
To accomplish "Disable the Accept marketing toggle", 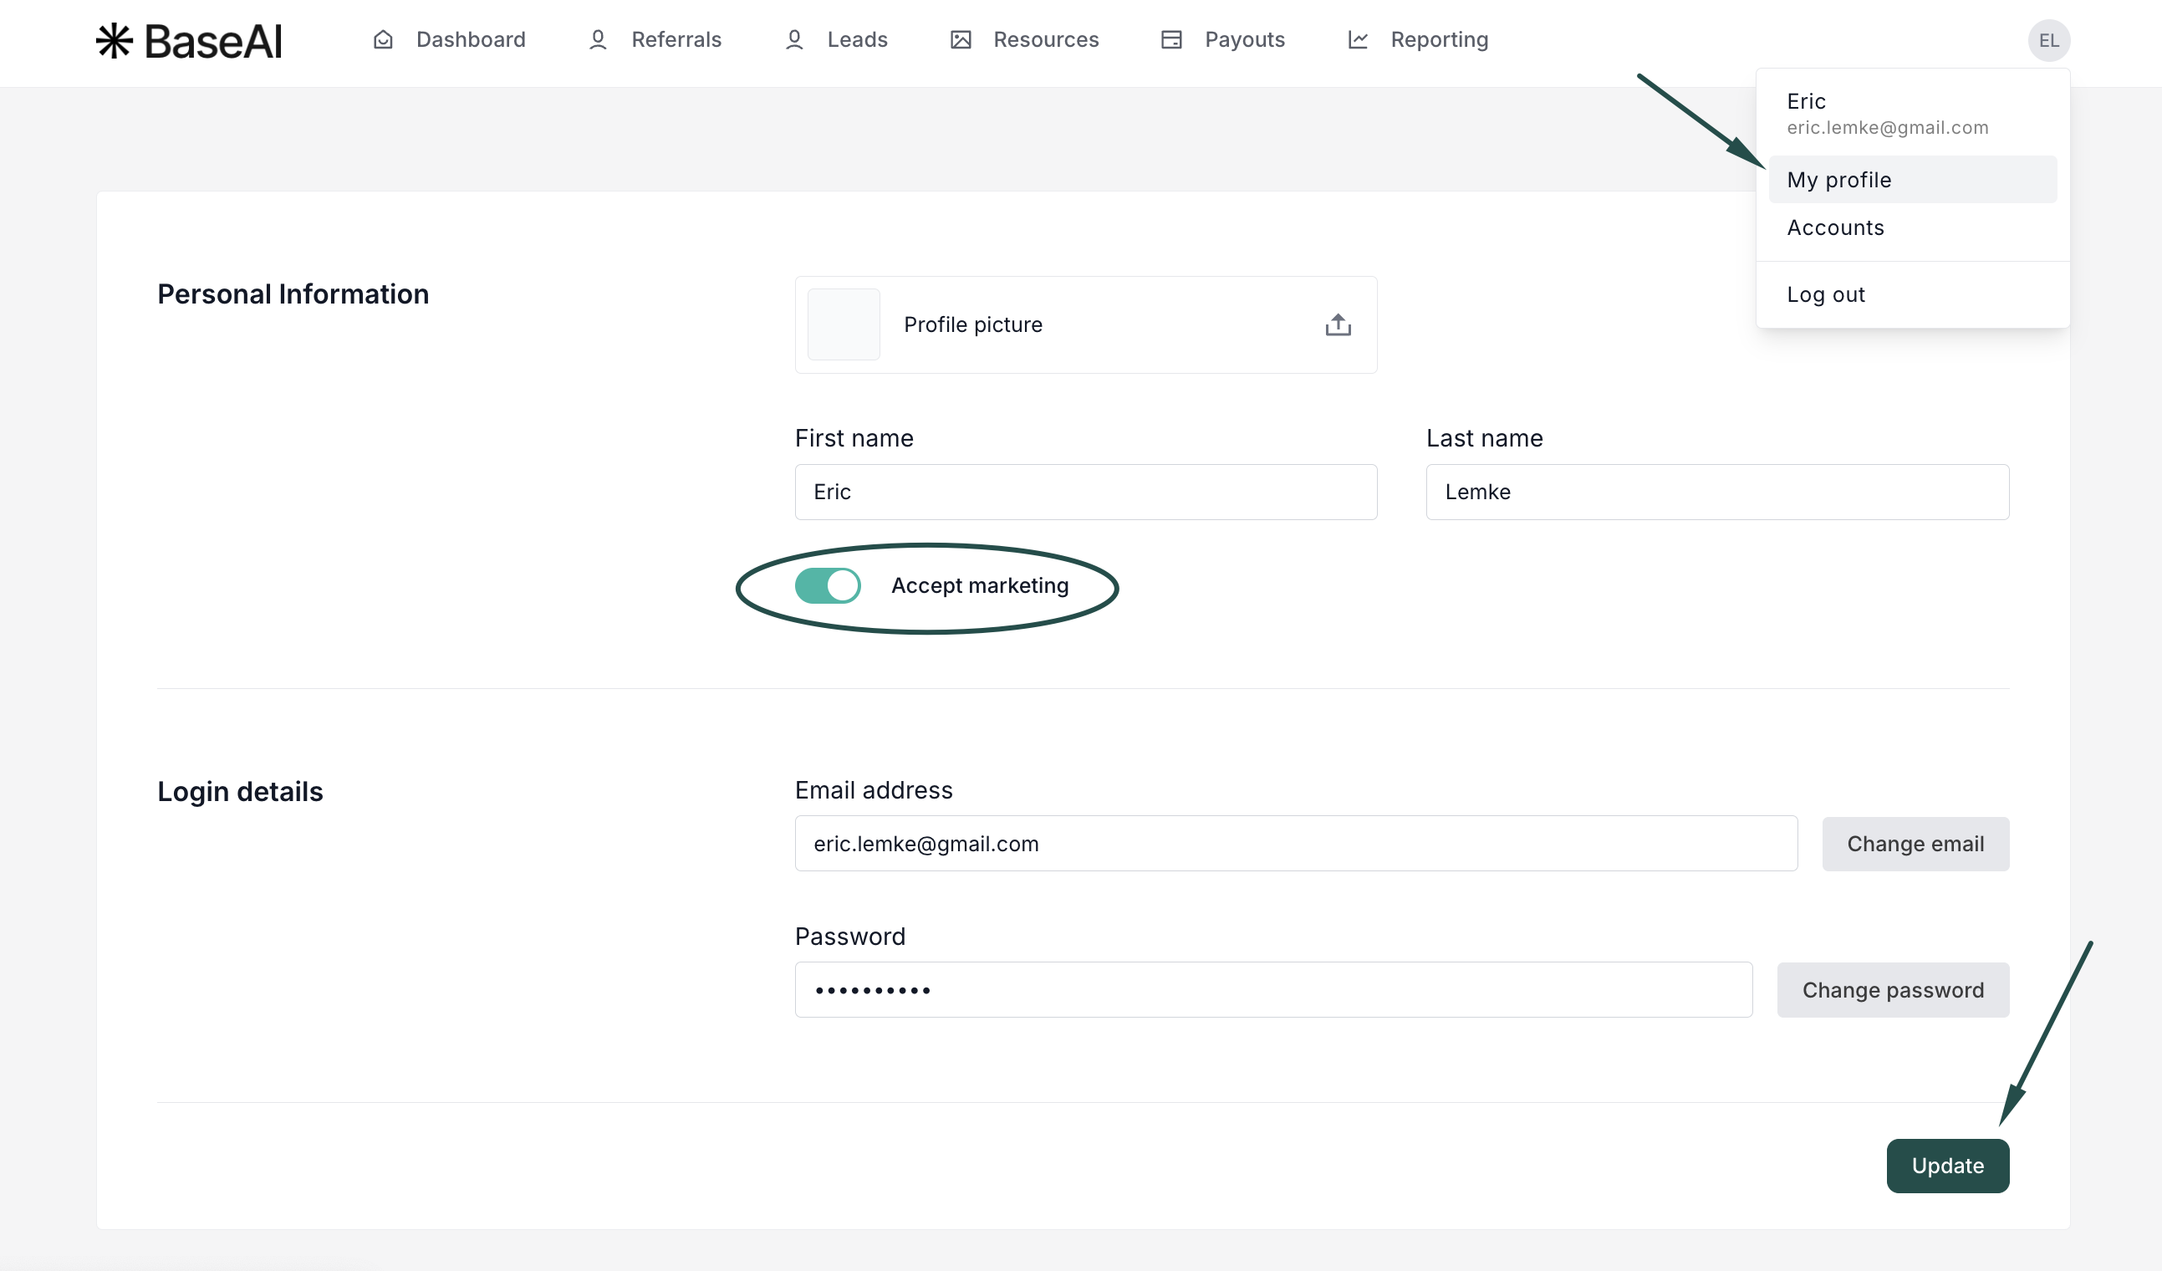I will [x=827, y=586].
